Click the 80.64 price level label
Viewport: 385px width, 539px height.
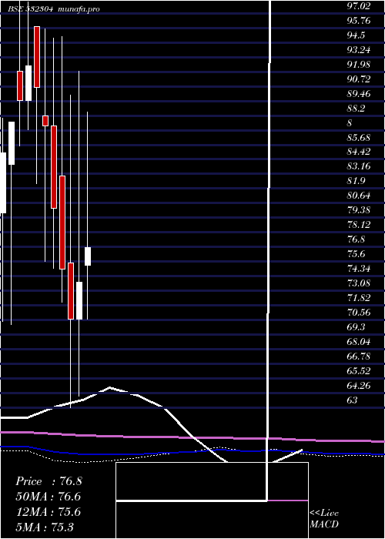tap(359, 196)
